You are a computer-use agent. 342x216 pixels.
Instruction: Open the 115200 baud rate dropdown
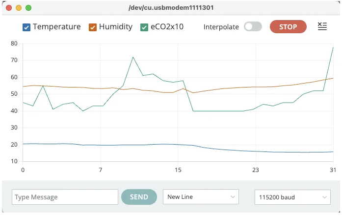point(293,197)
